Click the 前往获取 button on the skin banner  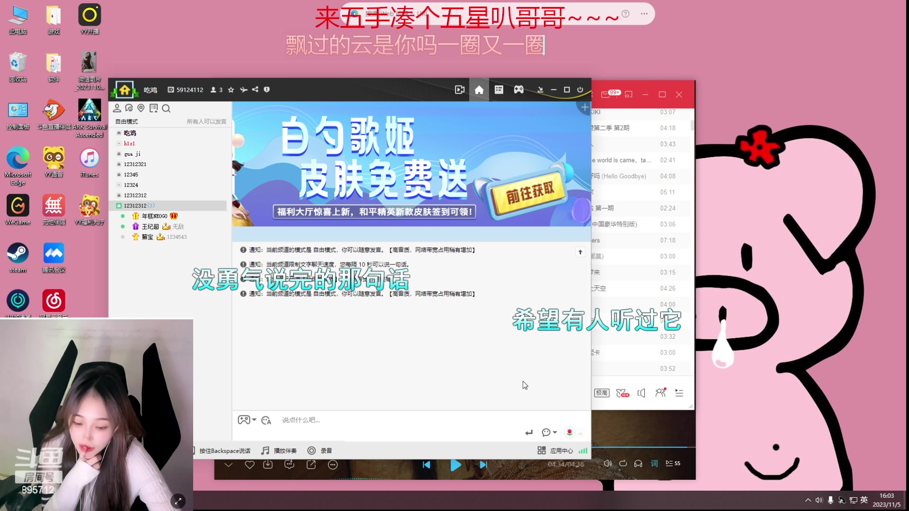point(530,194)
